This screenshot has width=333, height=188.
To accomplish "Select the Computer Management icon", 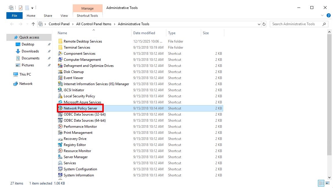I will coord(60,60).
